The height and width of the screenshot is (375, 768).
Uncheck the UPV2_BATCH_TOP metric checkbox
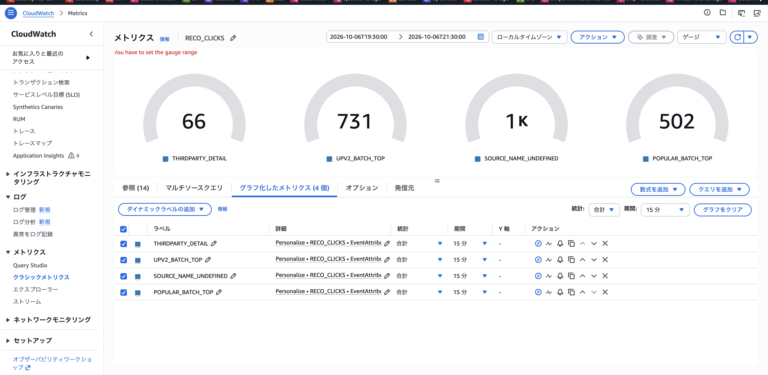[123, 260]
